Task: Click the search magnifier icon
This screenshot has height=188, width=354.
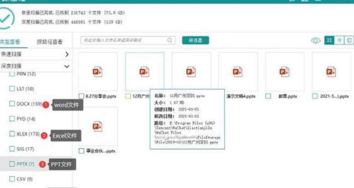Action: tap(170, 41)
